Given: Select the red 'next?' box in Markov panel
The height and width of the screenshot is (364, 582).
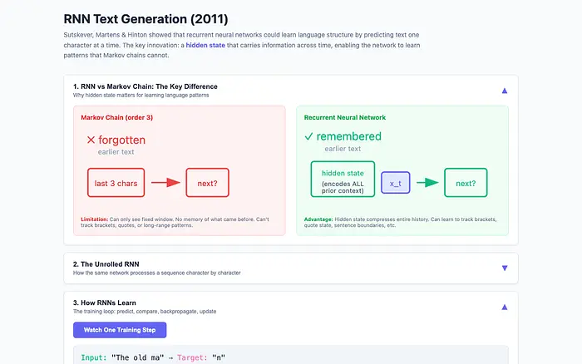Looking at the screenshot, I should 207,183.
